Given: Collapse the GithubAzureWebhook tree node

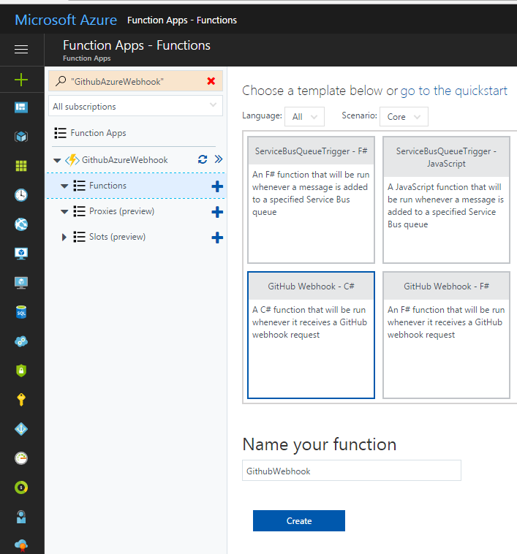Looking at the screenshot, I should point(57,160).
